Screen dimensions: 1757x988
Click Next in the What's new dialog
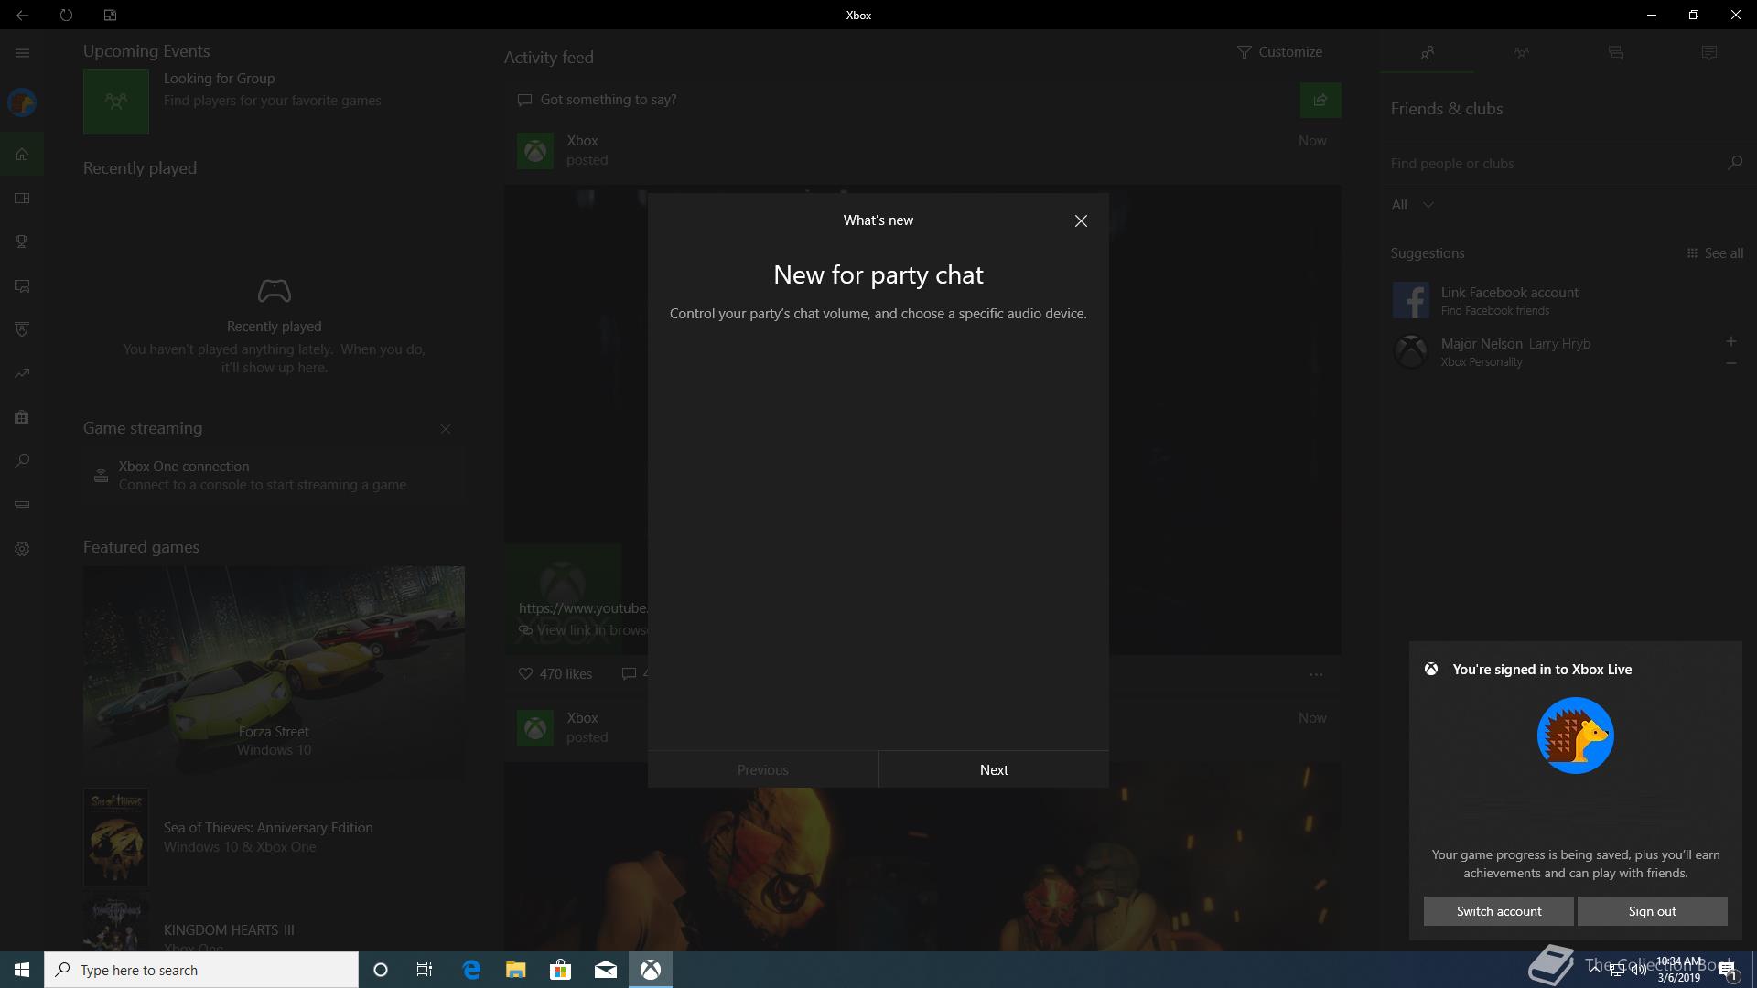pyautogui.click(x=994, y=769)
